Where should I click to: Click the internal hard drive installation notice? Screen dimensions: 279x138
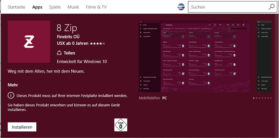72,96
